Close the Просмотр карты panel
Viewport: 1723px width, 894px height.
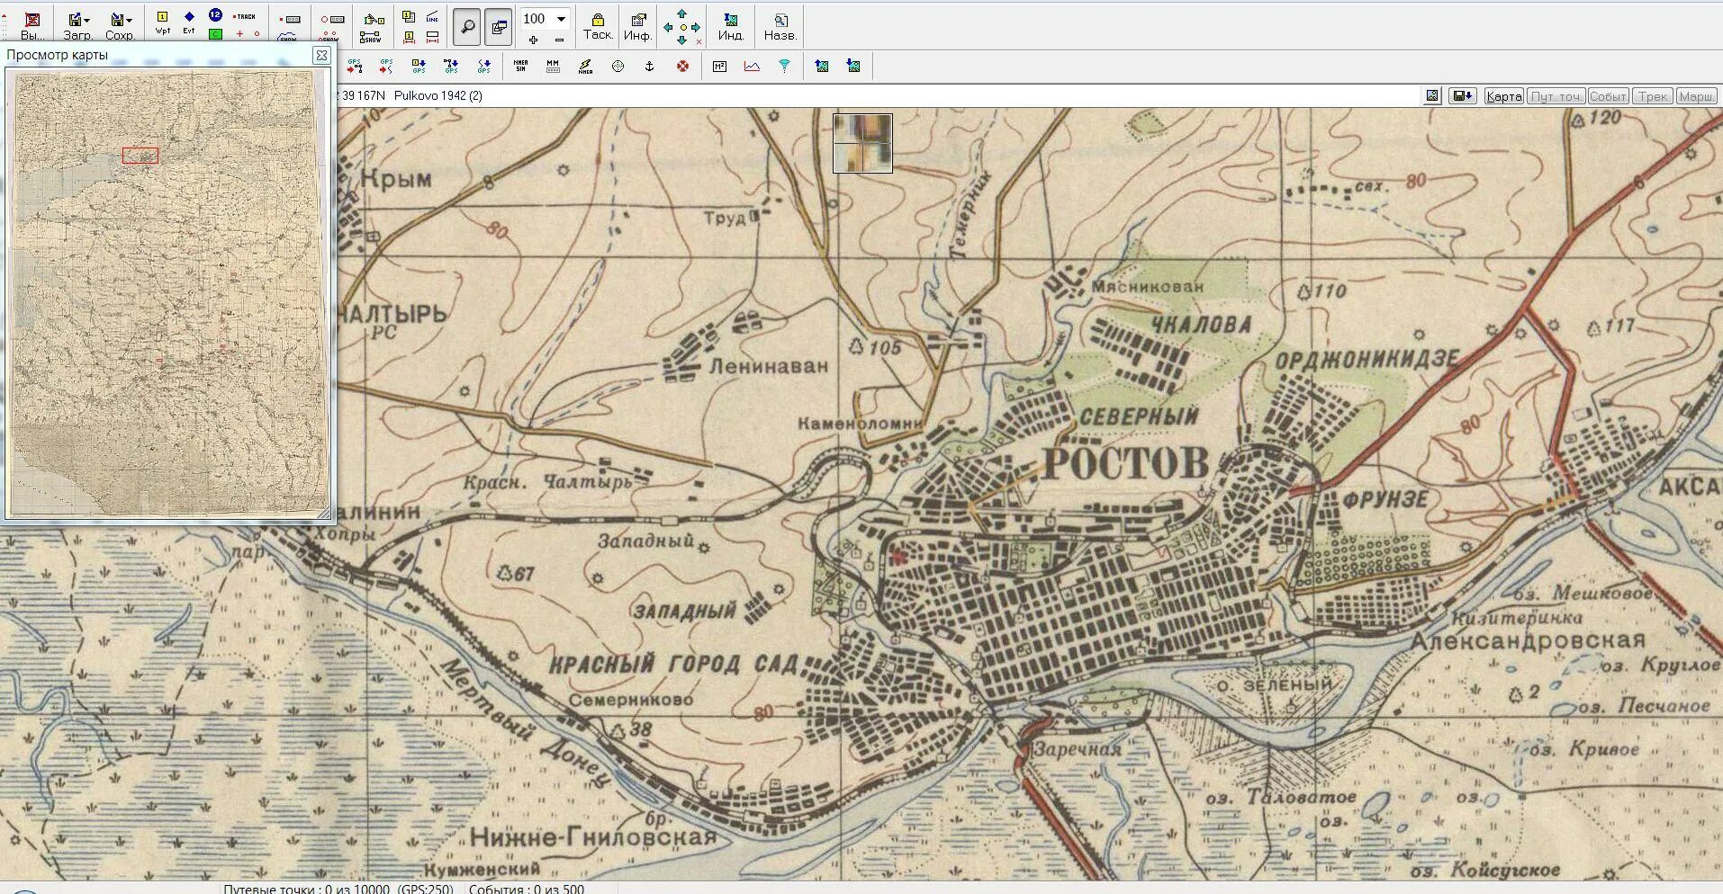coord(321,55)
